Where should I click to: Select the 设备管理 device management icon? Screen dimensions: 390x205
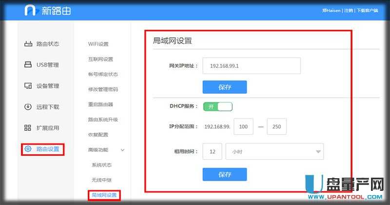28,86
